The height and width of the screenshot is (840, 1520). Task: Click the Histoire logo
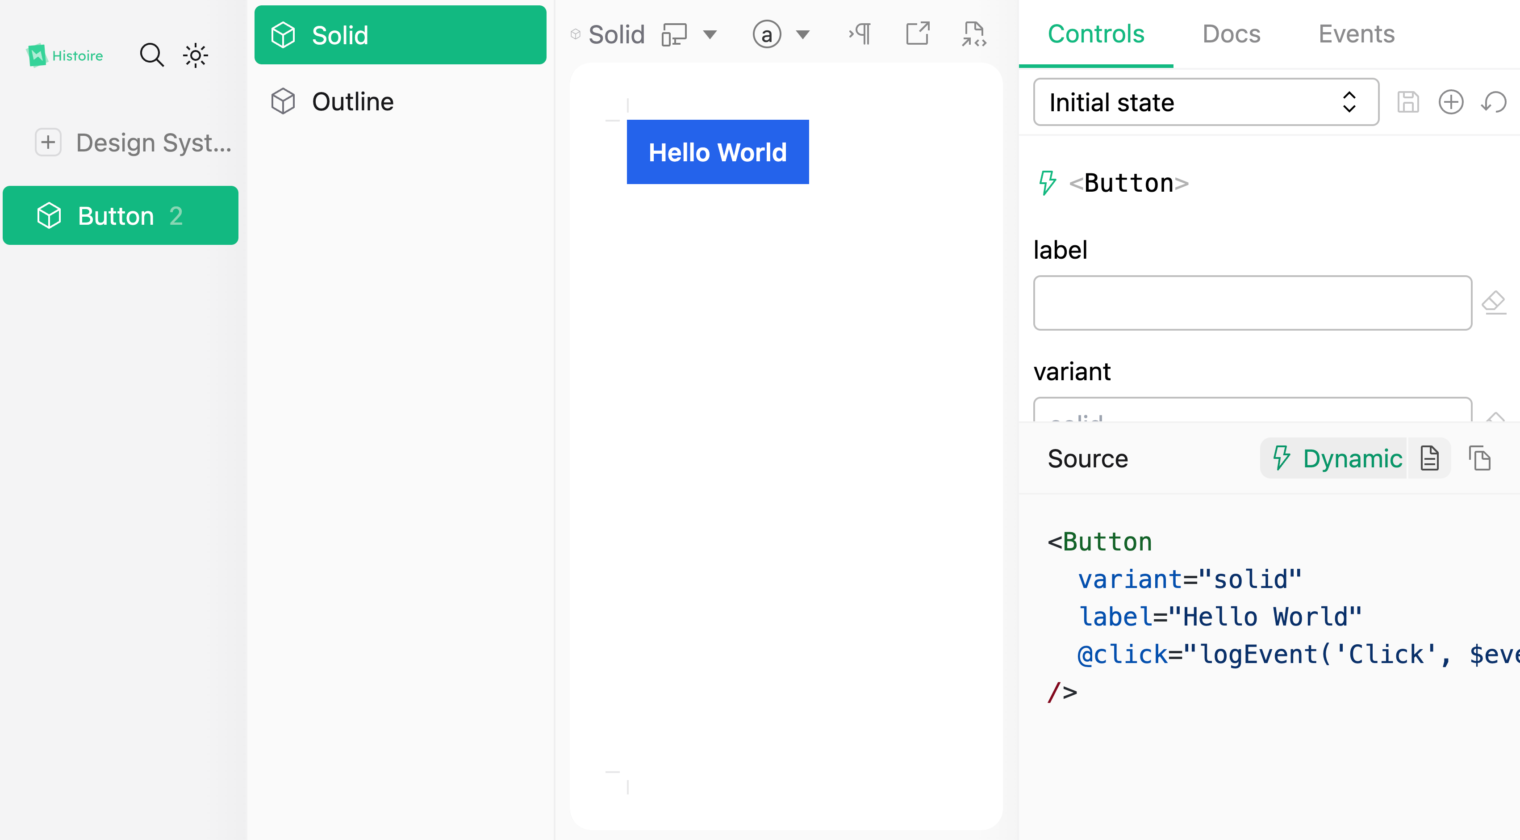coord(65,55)
